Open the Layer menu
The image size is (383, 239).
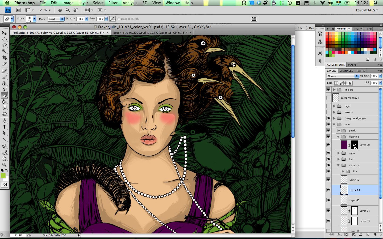pyautogui.click(x=83, y=3)
